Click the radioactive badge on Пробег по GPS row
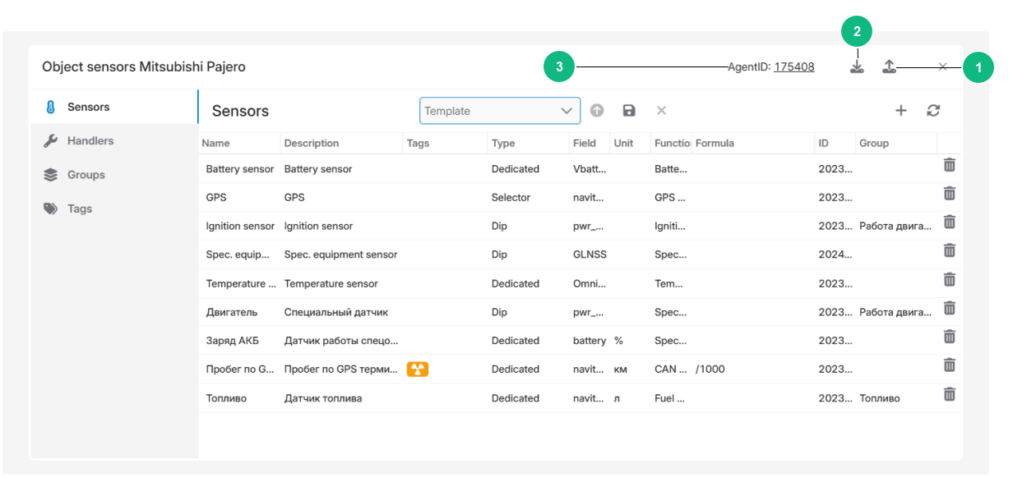 tap(416, 369)
